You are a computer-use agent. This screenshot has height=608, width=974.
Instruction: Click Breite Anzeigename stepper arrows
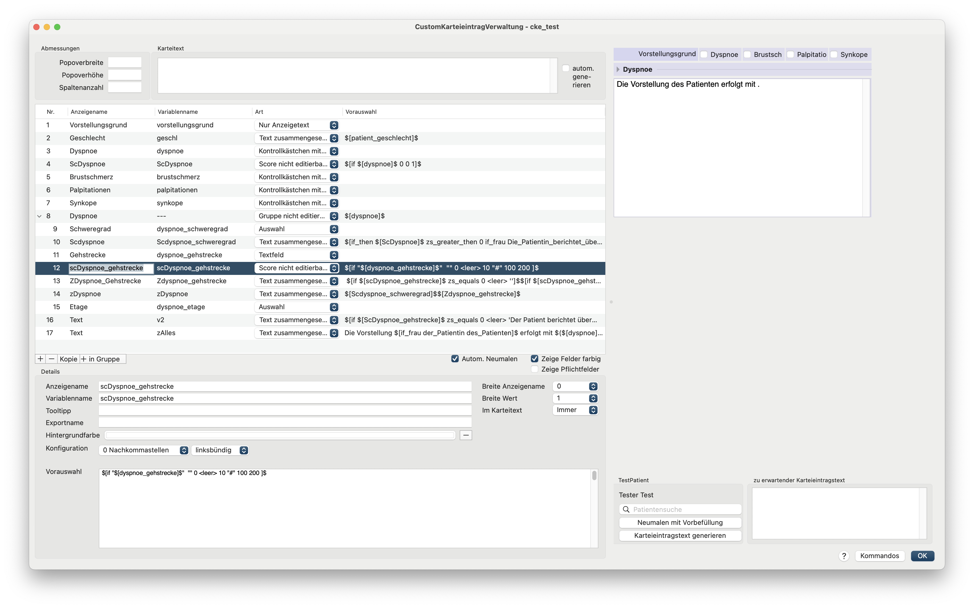(593, 386)
